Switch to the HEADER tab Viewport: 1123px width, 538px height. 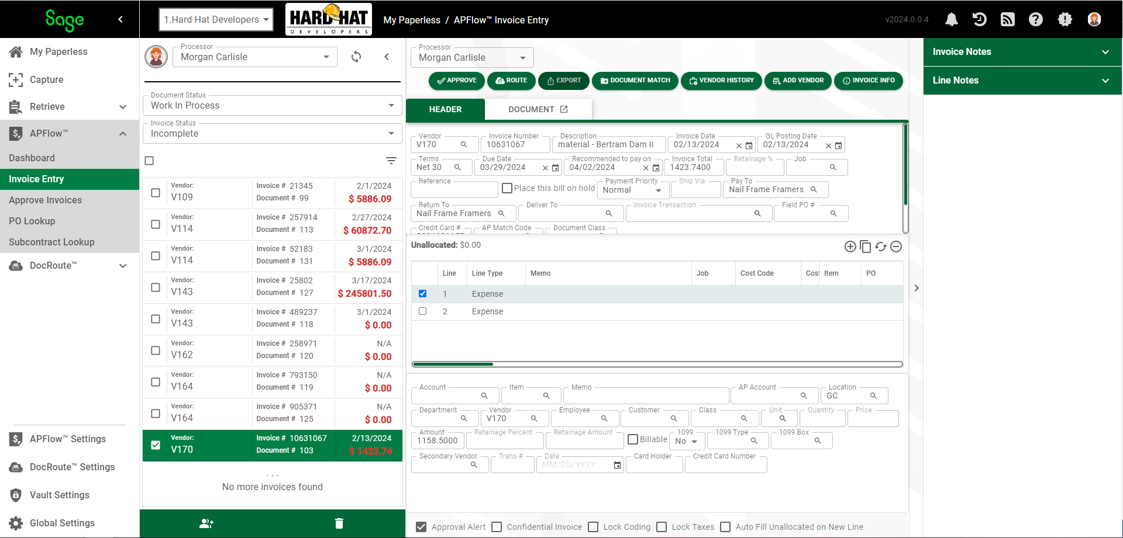(445, 109)
